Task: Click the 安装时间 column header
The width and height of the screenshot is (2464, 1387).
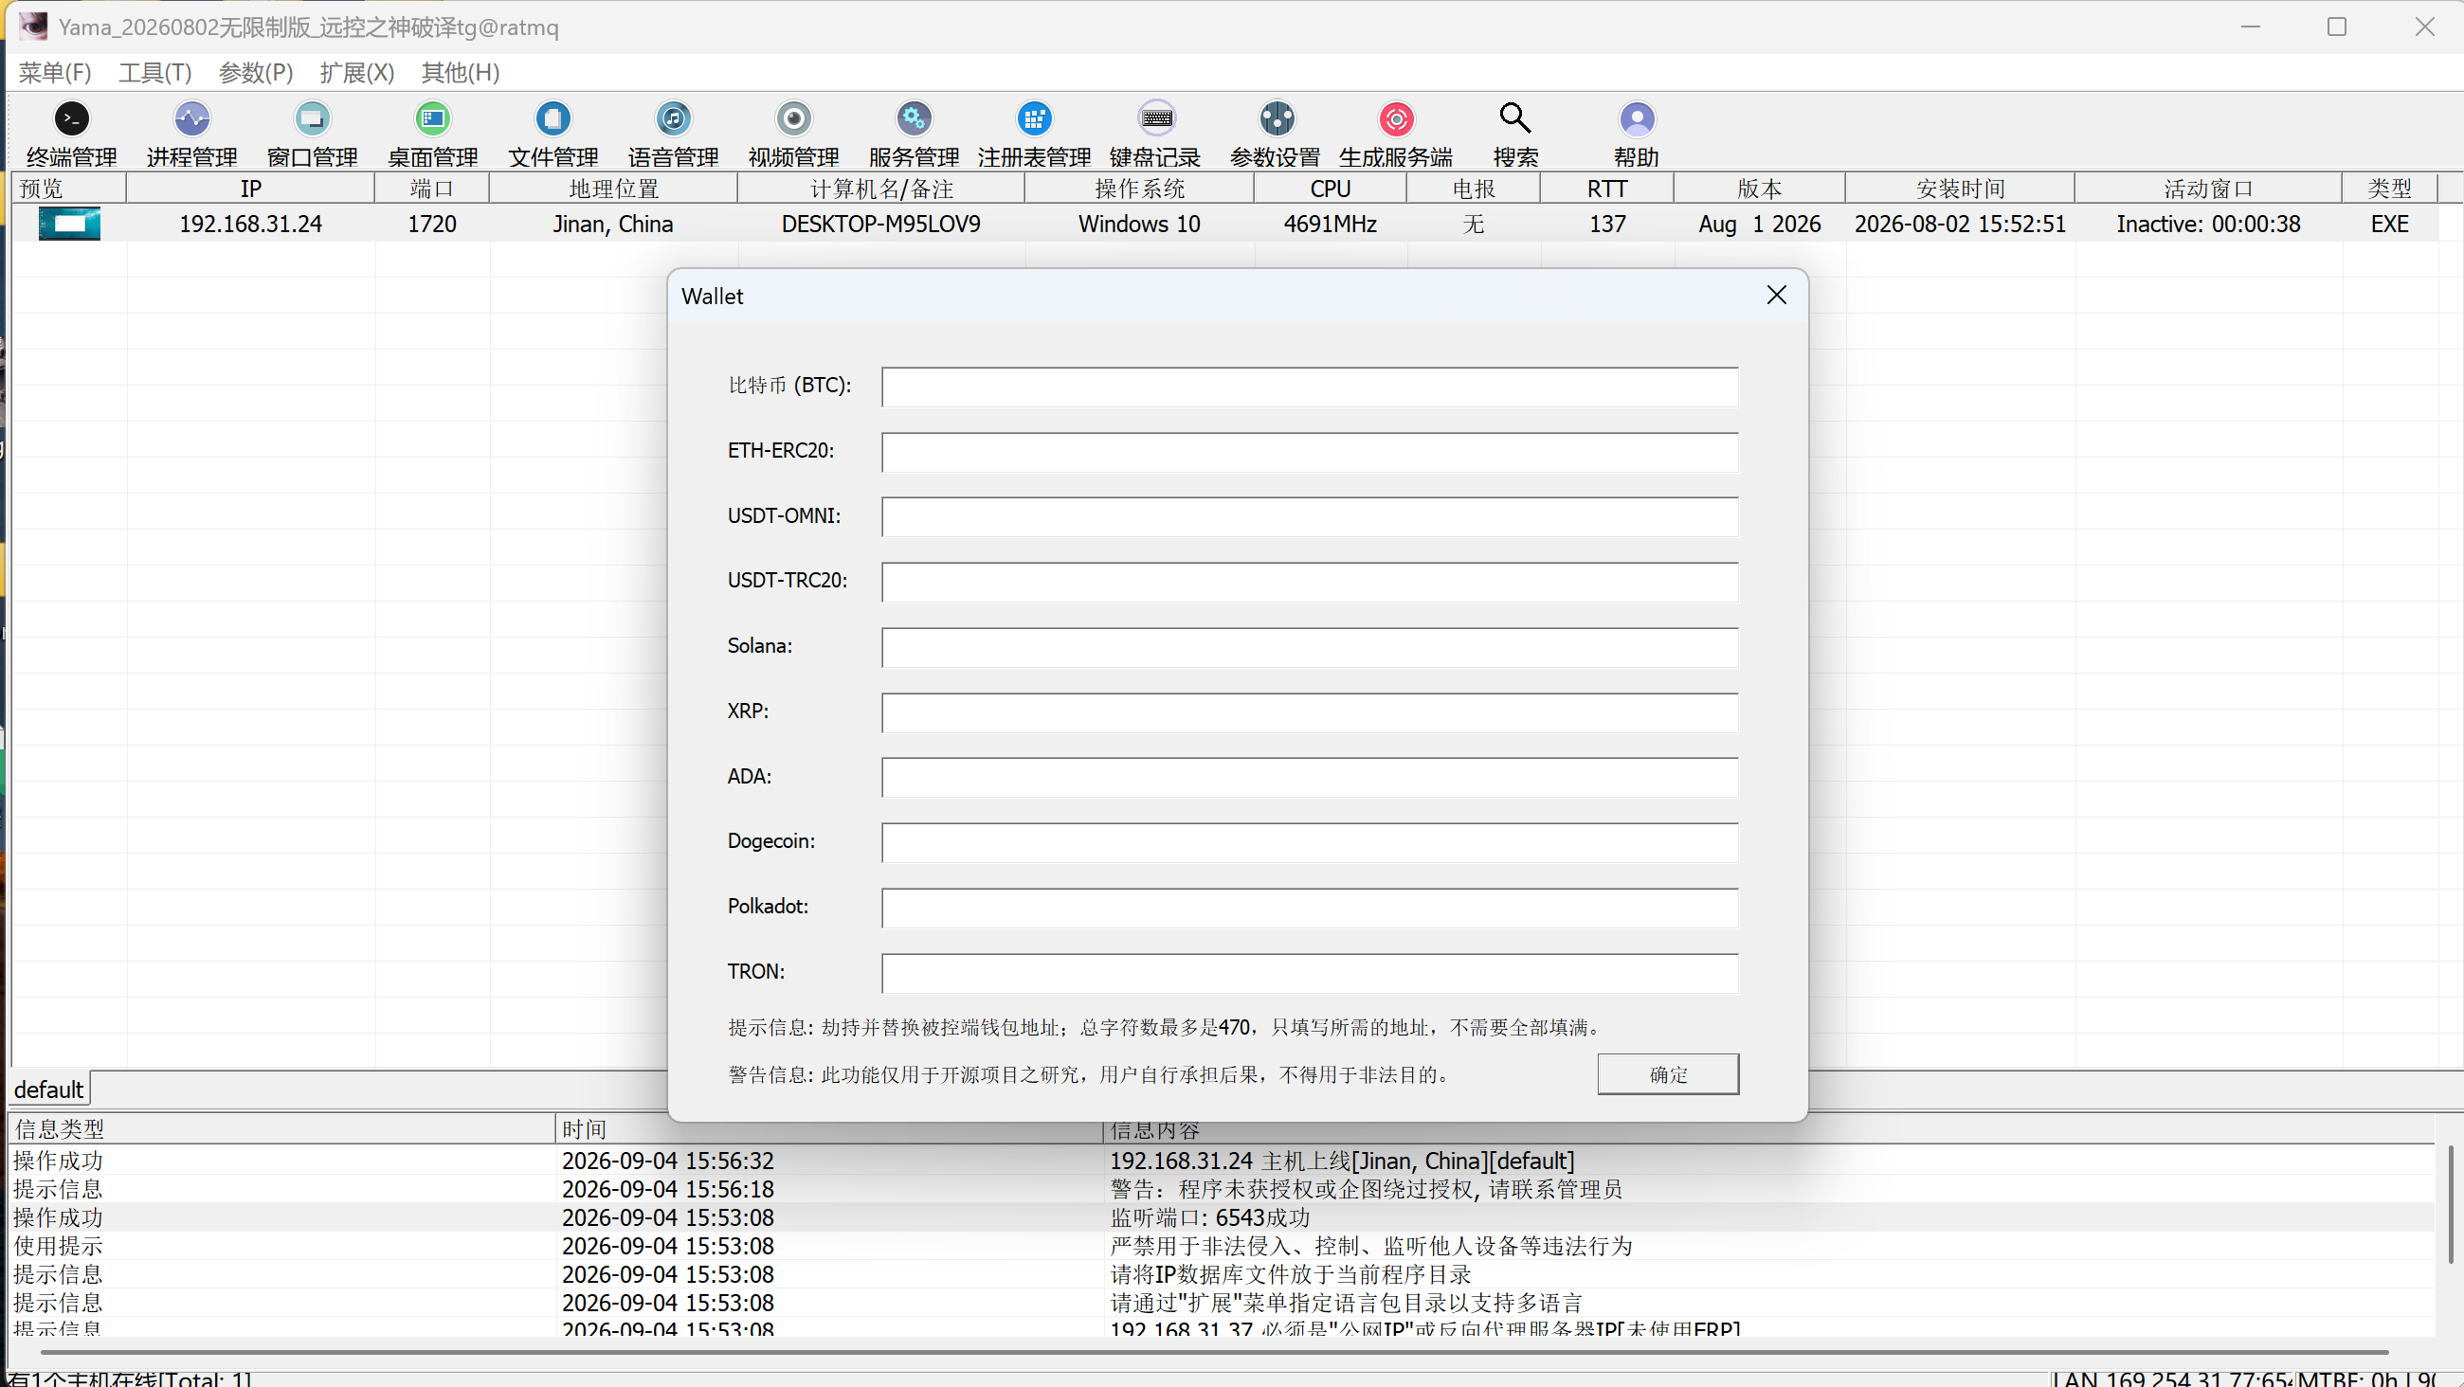Action: [x=1960, y=189]
